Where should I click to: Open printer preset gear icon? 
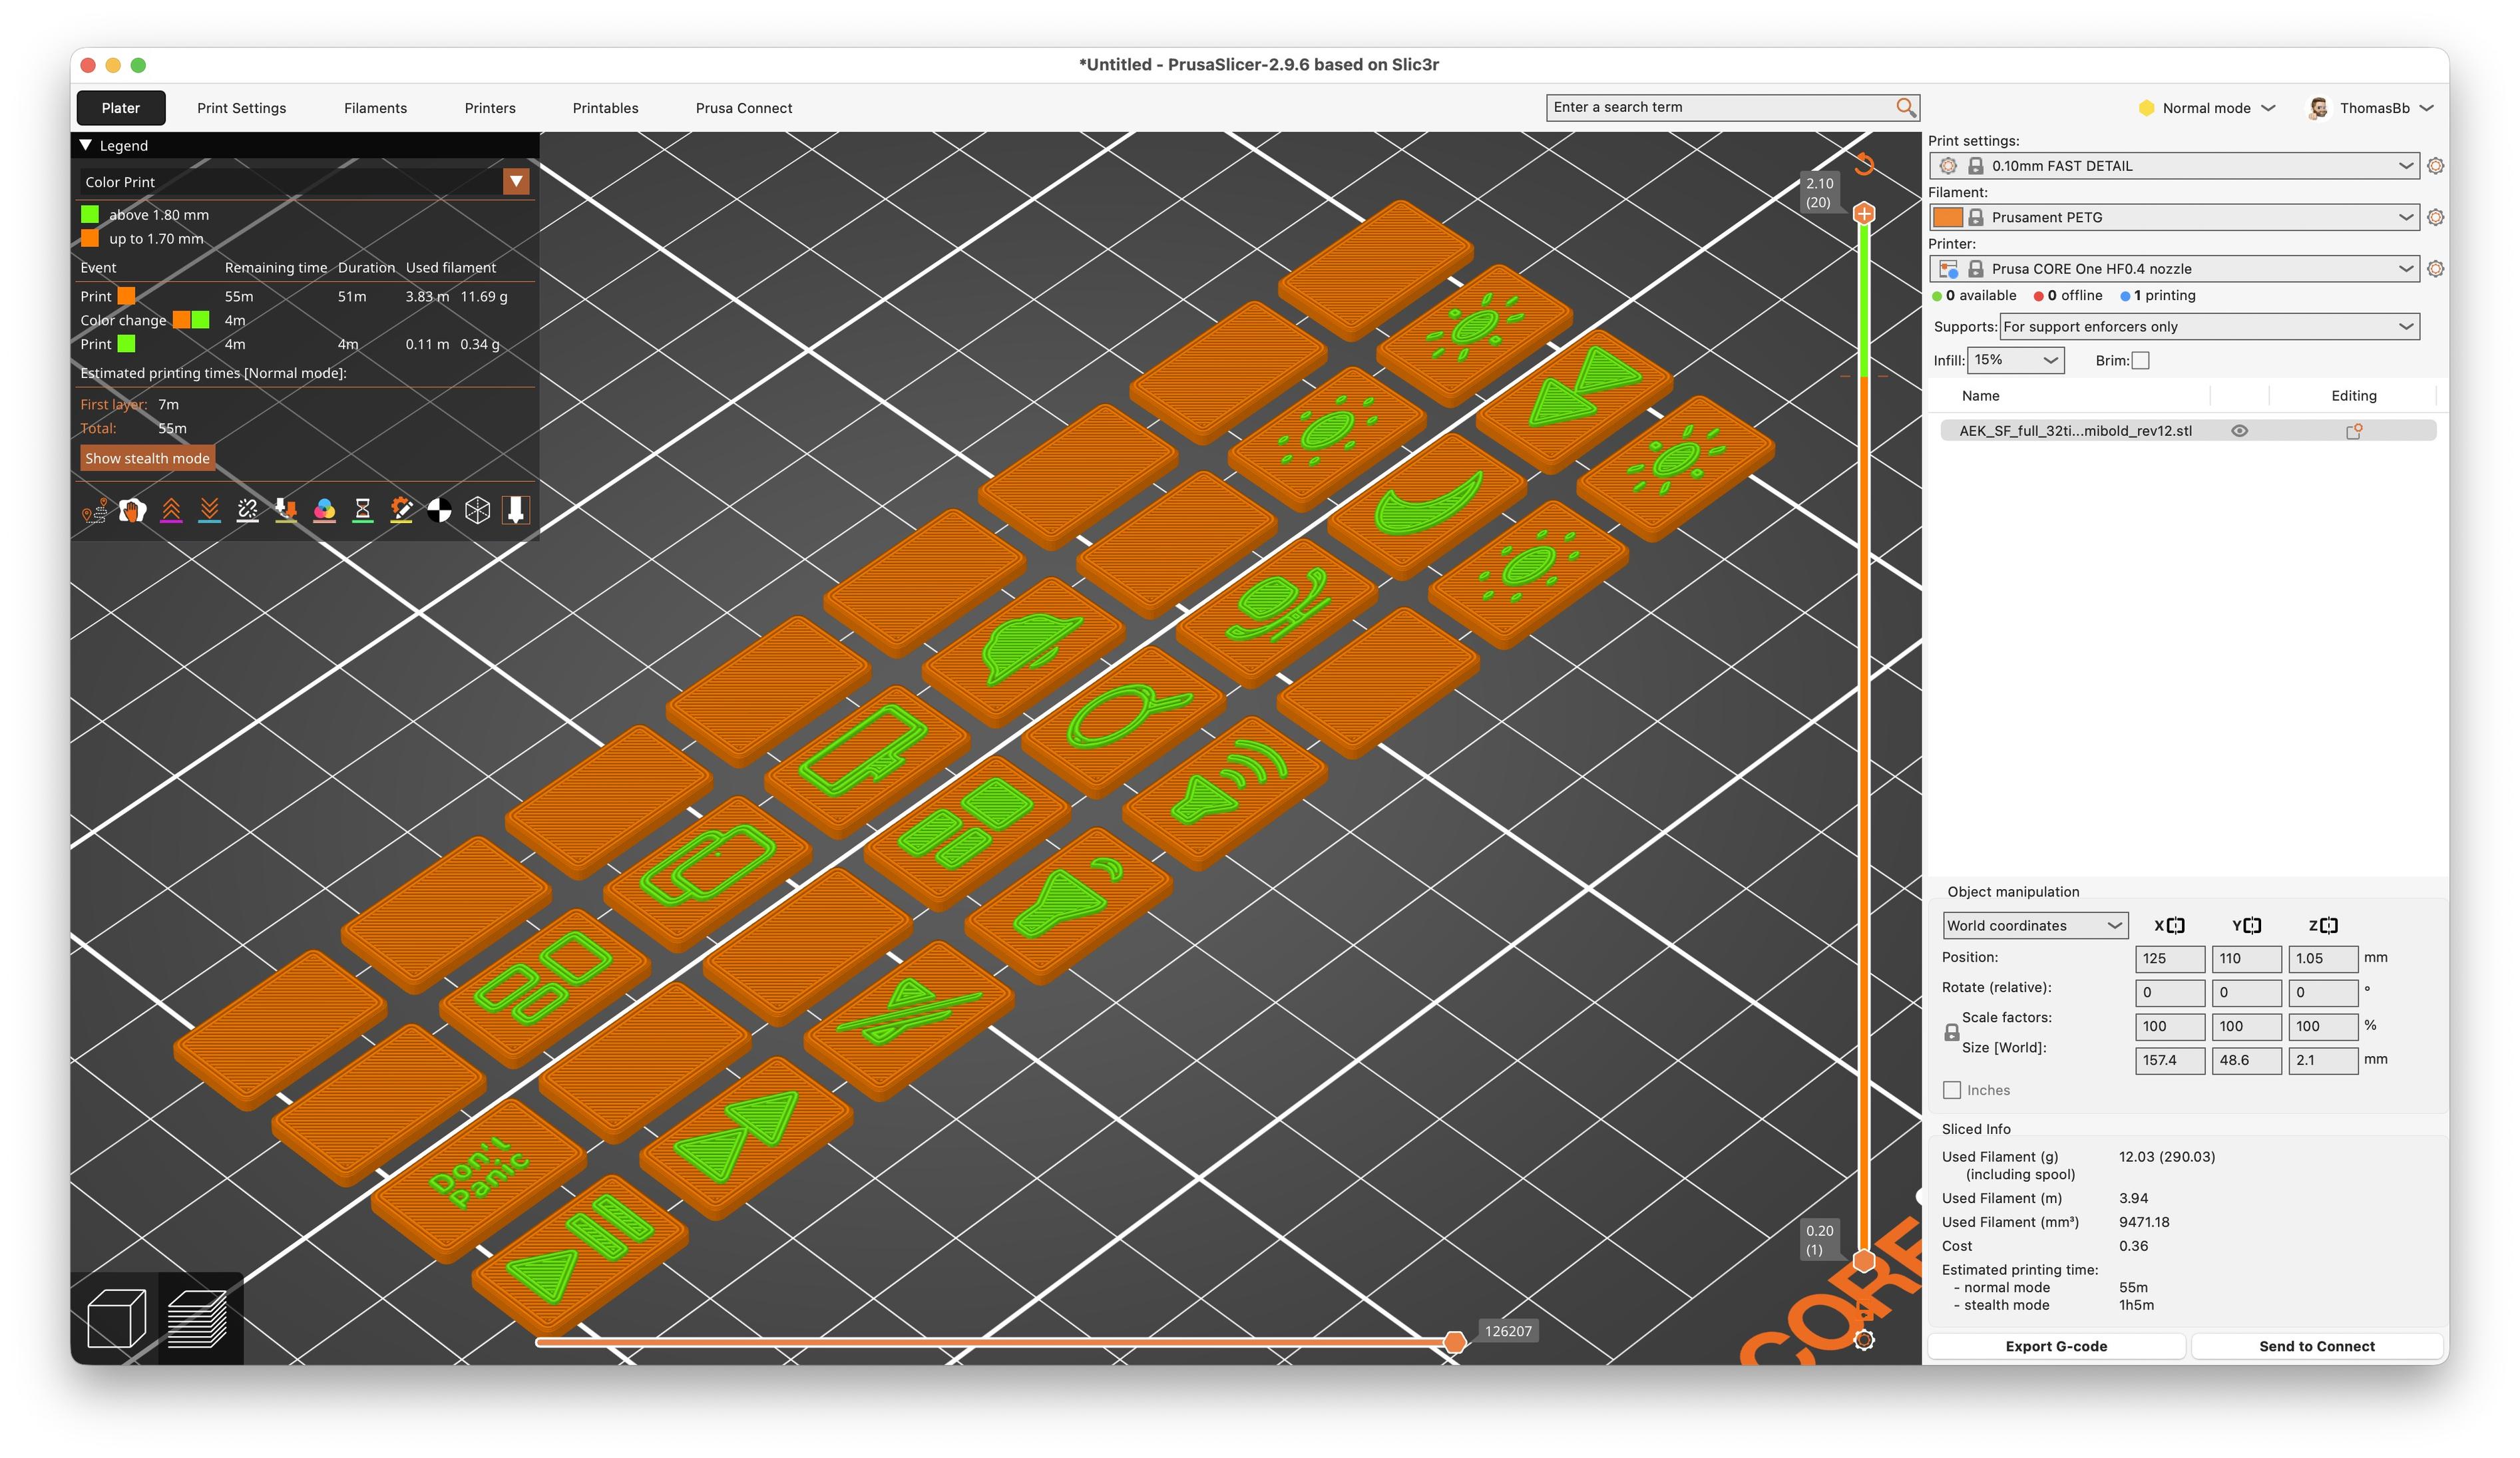click(2435, 268)
